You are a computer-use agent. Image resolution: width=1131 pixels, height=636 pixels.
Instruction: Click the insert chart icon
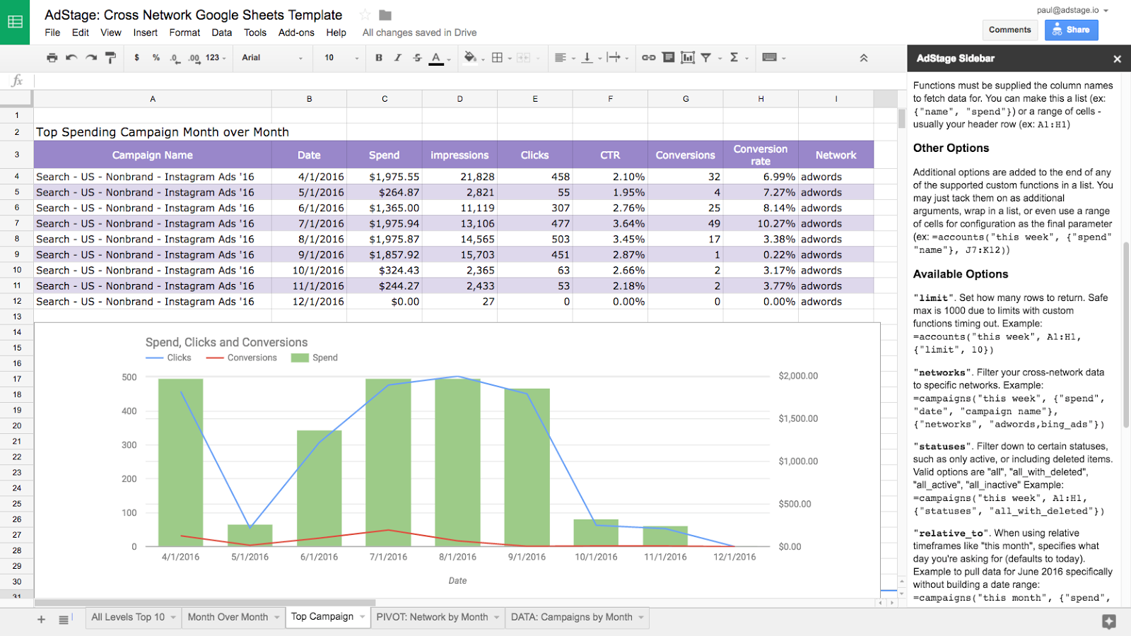(x=687, y=58)
